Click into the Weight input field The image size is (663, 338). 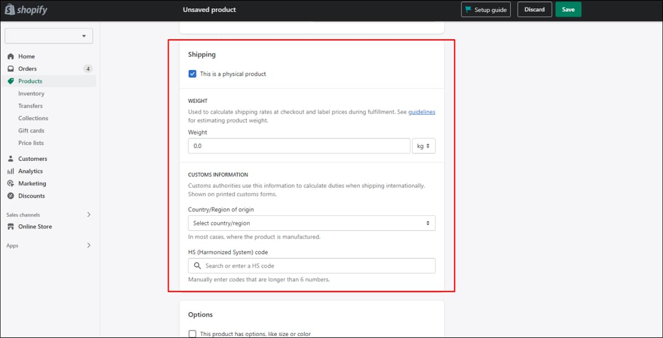299,146
